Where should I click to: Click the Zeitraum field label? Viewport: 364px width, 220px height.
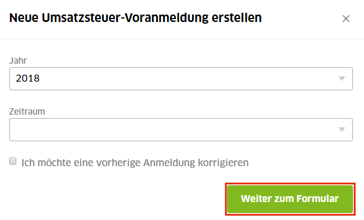click(27, 111)
